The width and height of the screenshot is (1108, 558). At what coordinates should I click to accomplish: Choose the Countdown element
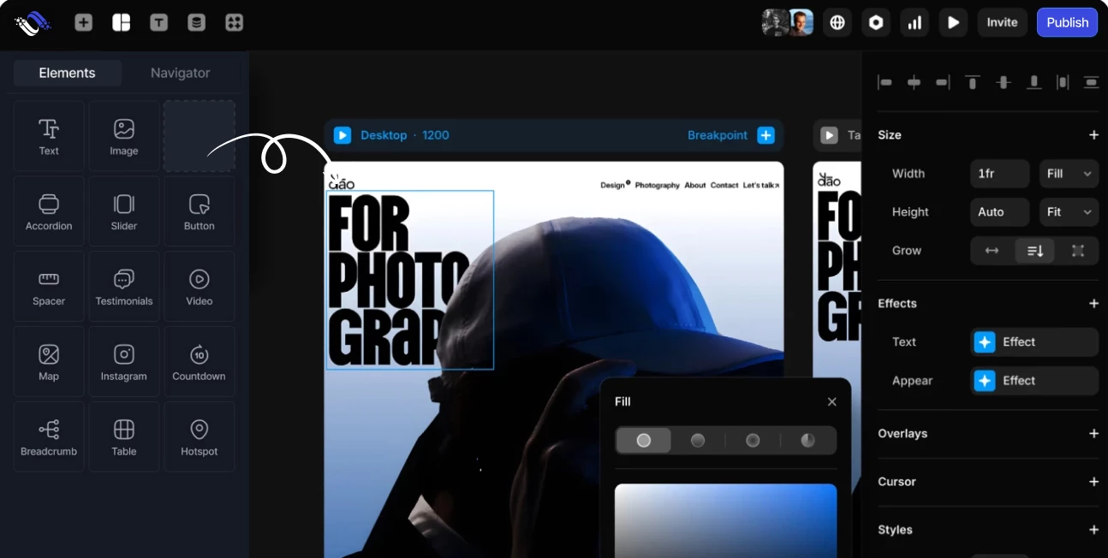point(199,362)
